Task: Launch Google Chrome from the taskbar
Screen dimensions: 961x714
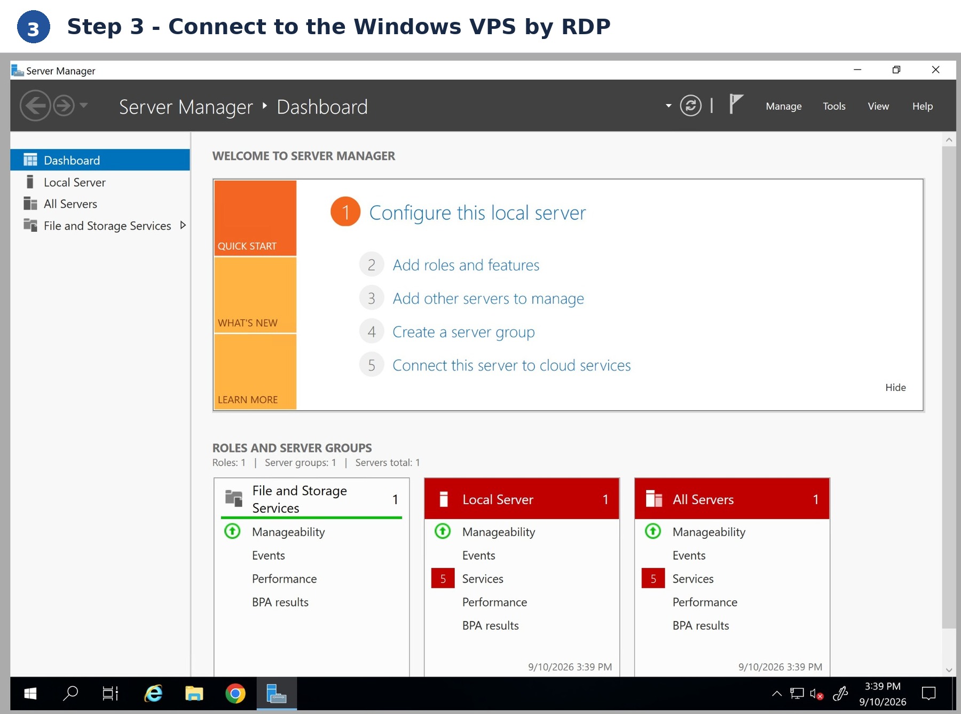Action: click(x=235, y=693)
